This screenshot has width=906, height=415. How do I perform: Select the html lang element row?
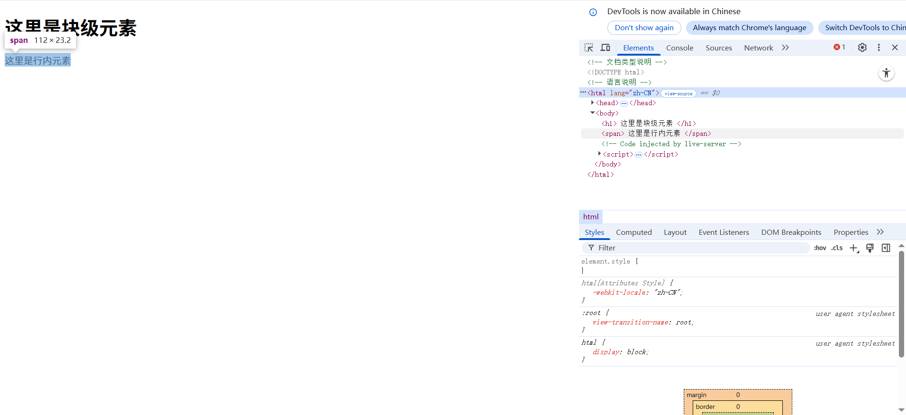pyautogui.click(x=742, y=93)
